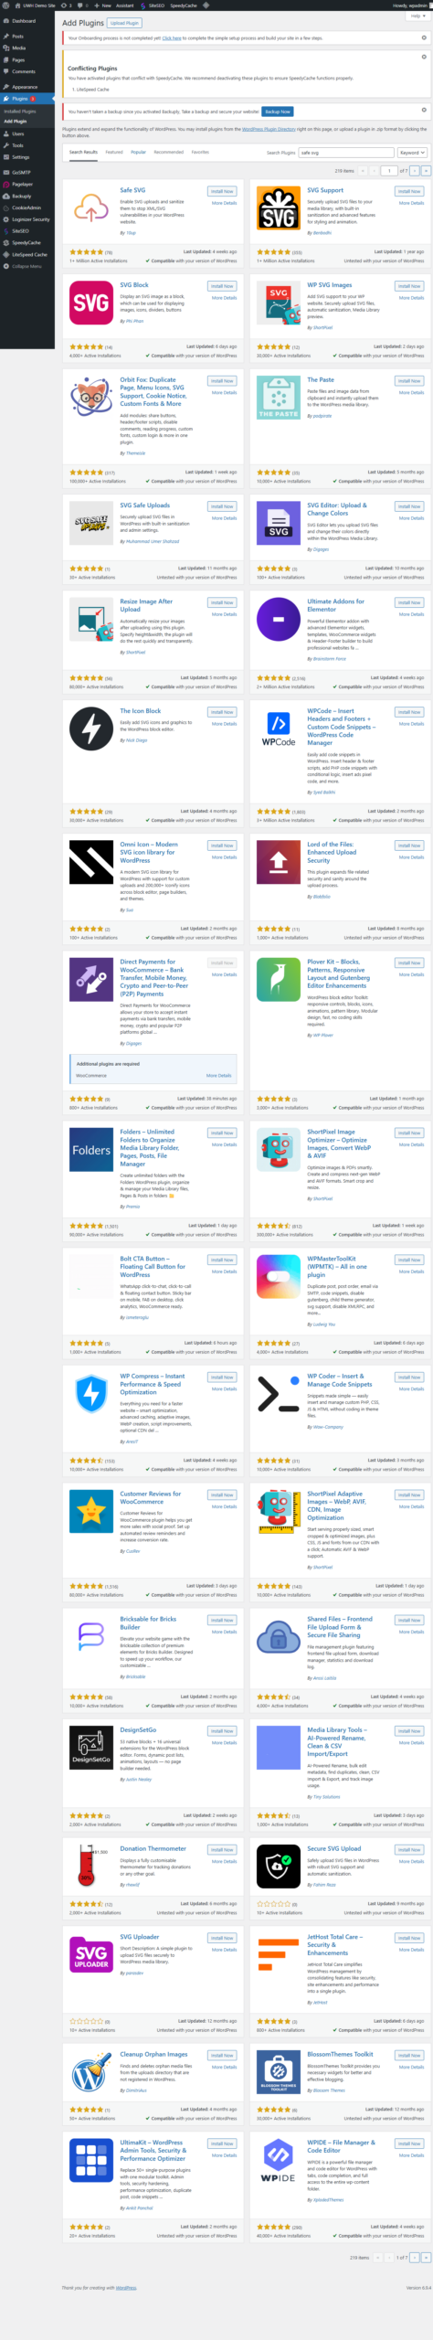Open the Keyword search type dropdown

pyautogui.click(x=412, y=153)
